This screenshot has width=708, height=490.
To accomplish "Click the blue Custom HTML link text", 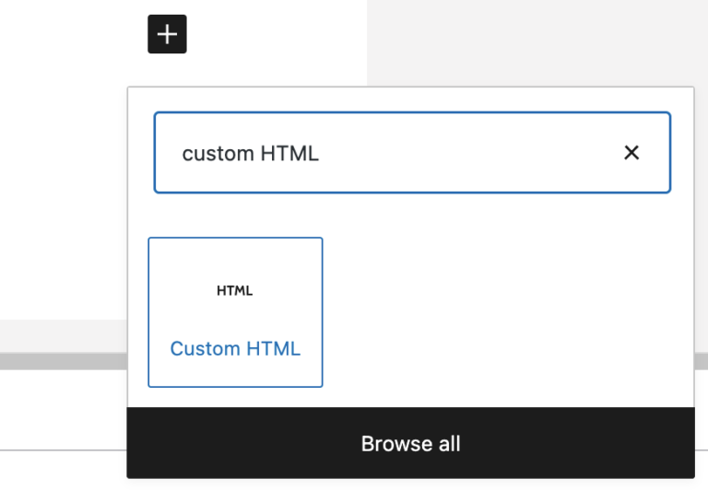I will [235, 349].
